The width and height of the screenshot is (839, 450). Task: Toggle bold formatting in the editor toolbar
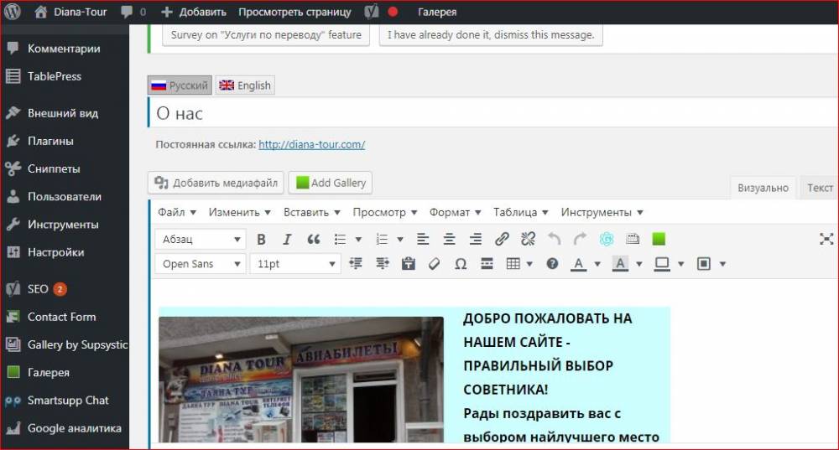pyautogui.click(x=261, y=239)
